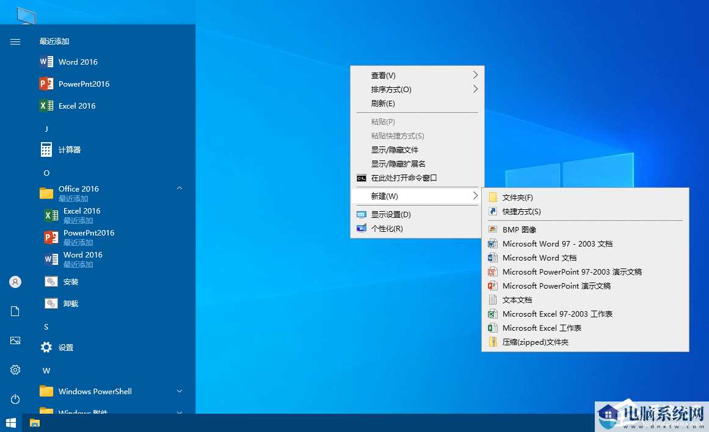Open the user account icon in Start sidebar
This screenshot has width=709, height=432.
click(15, 282)
